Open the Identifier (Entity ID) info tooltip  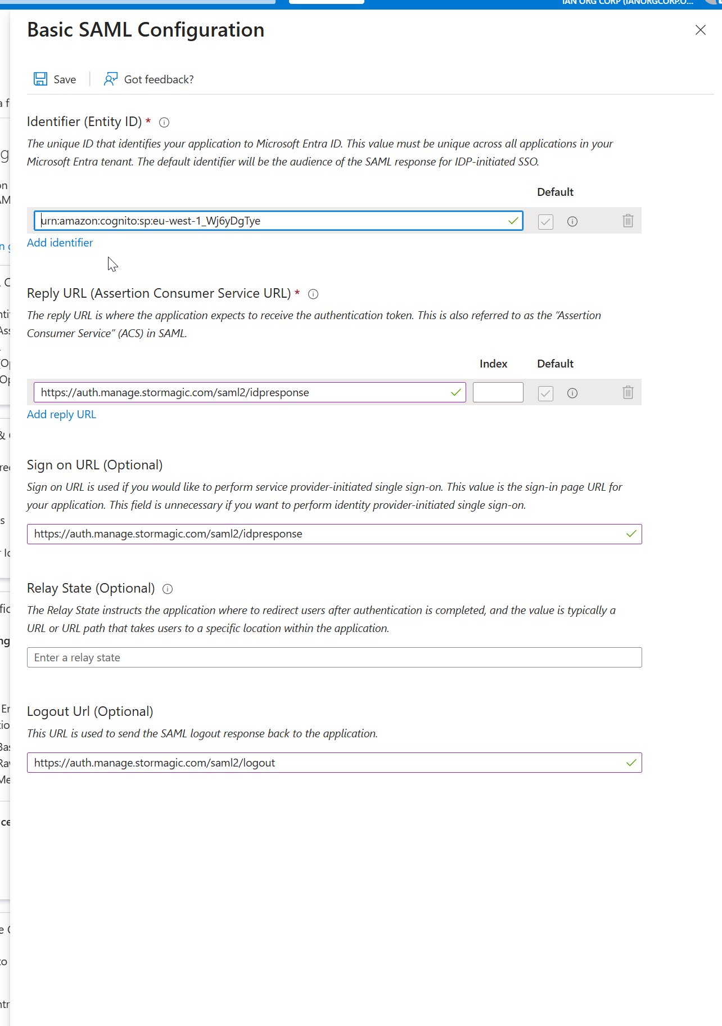pyautogui.click(x=164, y=122)
